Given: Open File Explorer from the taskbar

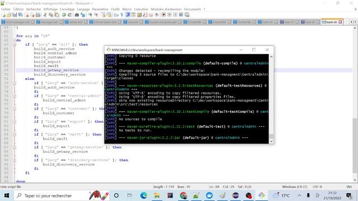Looking at the screenshot, I should pos(157,195).
